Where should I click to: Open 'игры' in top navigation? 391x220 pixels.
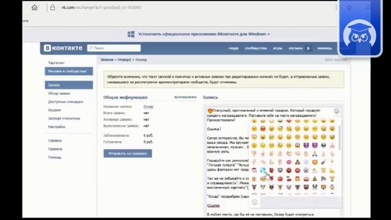(277, 48)
